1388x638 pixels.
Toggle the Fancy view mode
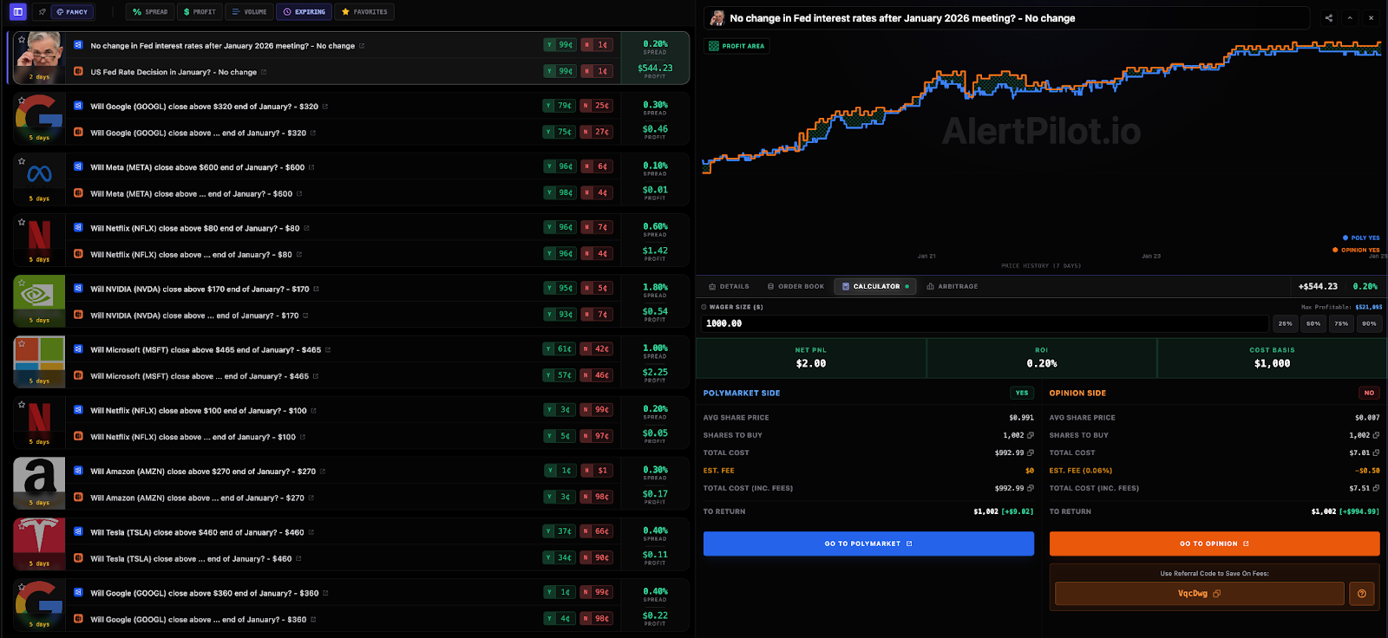tap(72, 12)
